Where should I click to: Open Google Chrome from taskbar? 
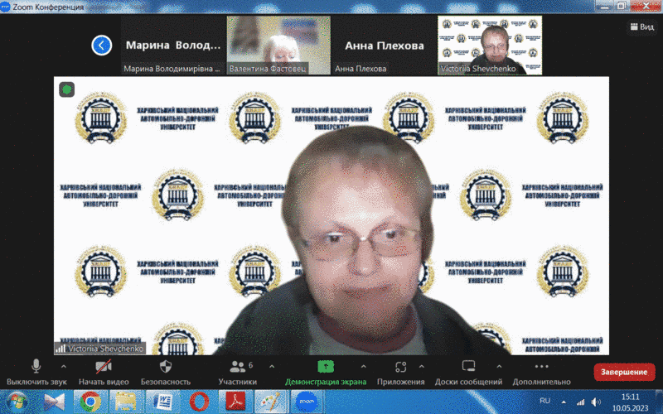(90, 402)
